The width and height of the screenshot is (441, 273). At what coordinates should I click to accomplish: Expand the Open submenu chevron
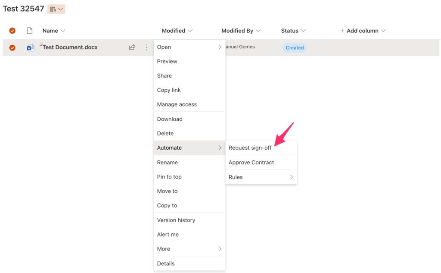pyautogui.click(x=220, y=47)
